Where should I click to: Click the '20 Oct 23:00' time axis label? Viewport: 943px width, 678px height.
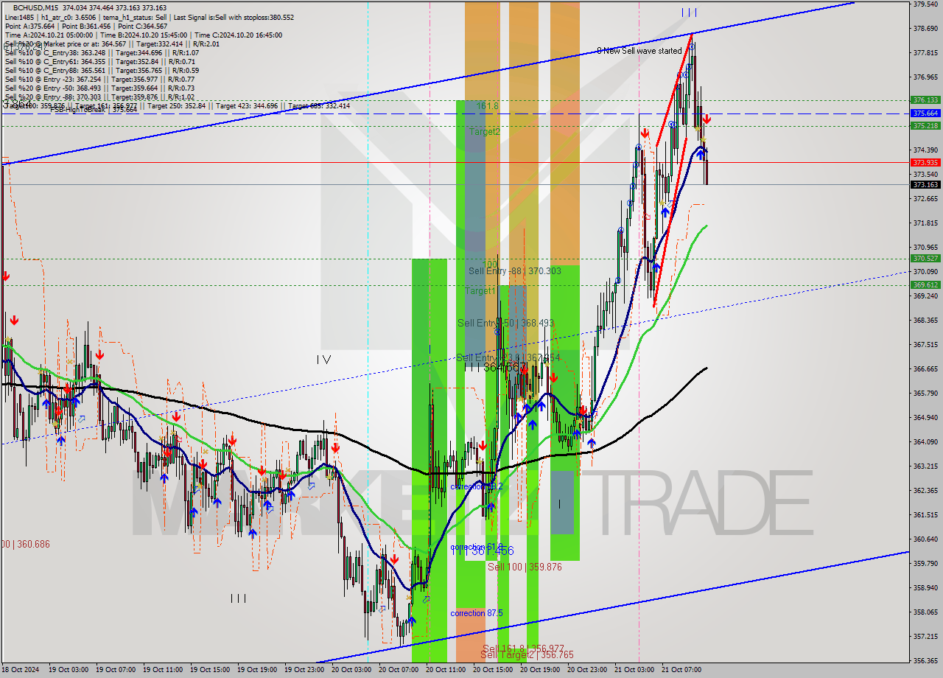[587, 670]
